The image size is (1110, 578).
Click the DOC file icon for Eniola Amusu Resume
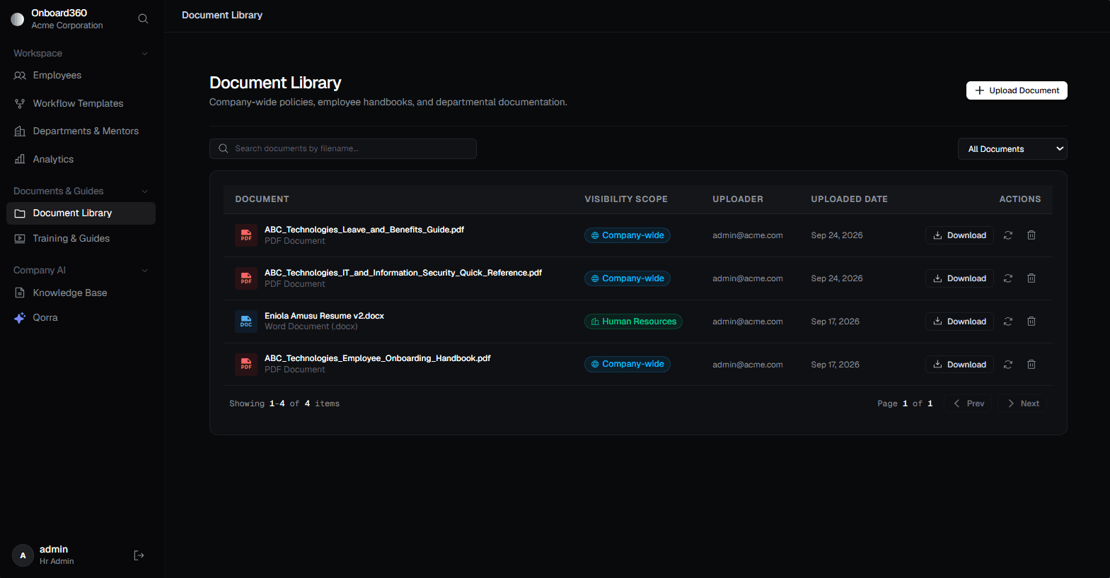(x=246, y=322)
